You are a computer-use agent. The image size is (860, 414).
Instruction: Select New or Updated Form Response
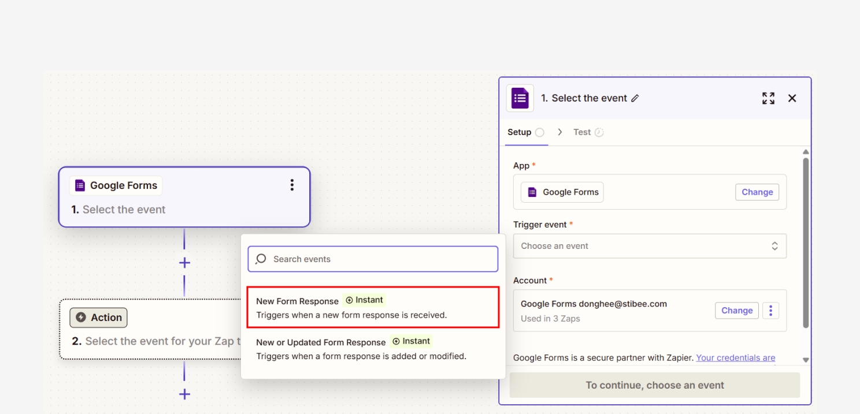tap(373, 349)
